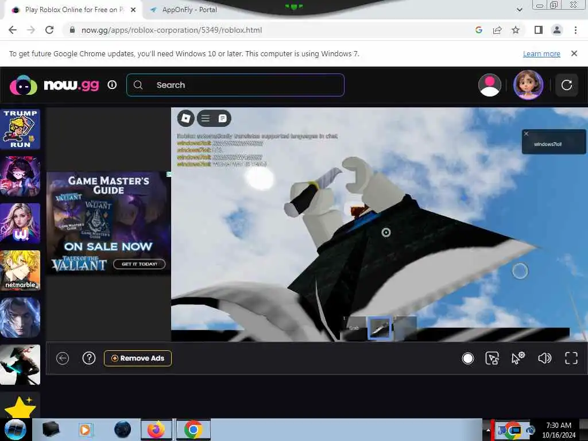This screenshot has width=588, height=441.
Task: Open the help question mark icon
Action: pos(89,358)
